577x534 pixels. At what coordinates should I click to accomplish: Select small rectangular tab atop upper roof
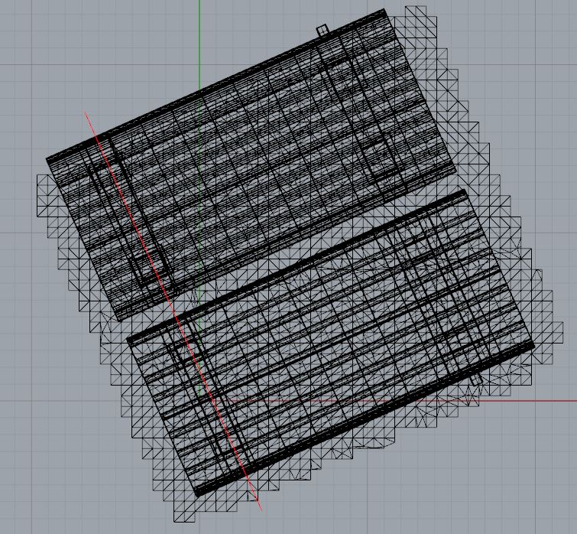(323, 31)
